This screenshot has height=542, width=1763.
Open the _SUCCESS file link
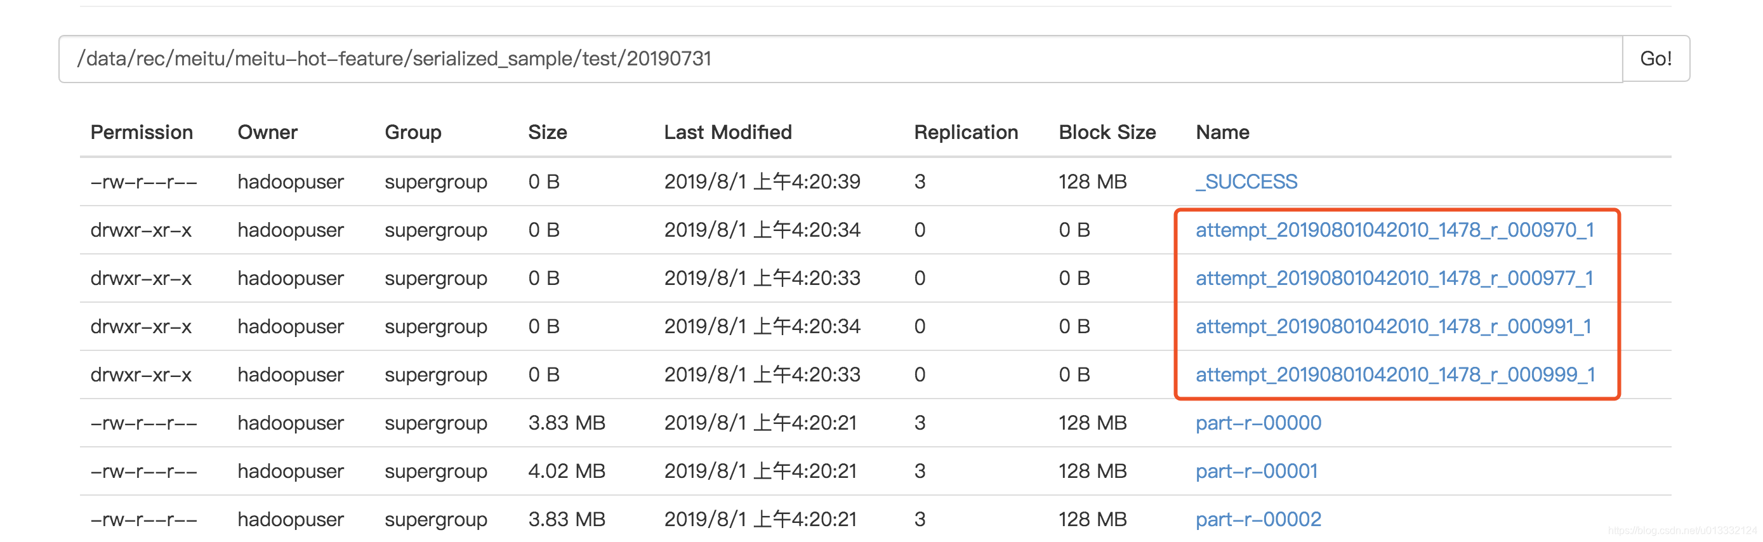1246,182
